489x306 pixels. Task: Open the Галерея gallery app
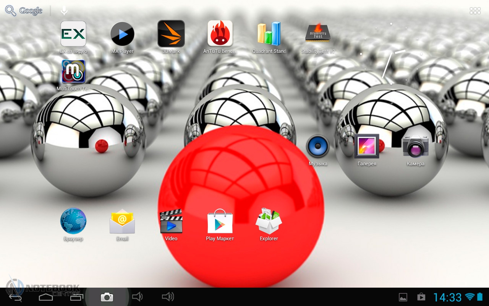[x=367, y=146]
